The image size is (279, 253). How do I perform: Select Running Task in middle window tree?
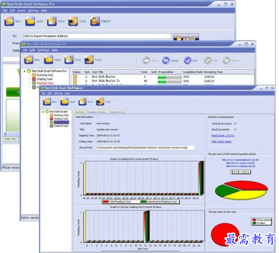pos(45,75)
